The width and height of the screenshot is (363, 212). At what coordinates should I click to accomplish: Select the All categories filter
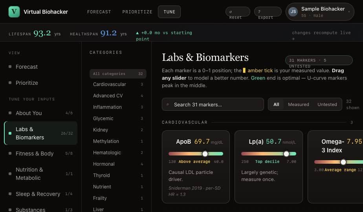118,74
